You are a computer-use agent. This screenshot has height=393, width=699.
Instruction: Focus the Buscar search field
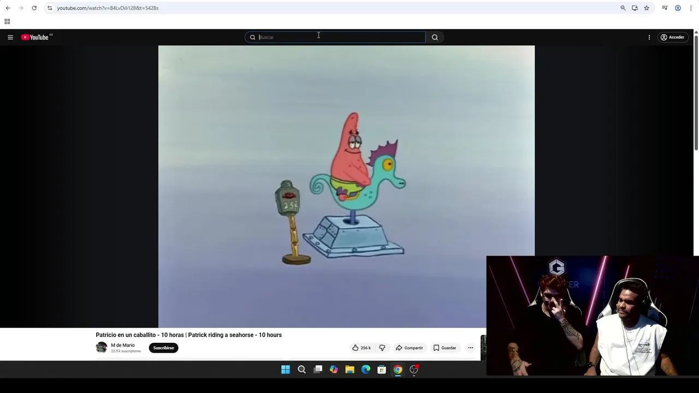click(x=335, y=37)
